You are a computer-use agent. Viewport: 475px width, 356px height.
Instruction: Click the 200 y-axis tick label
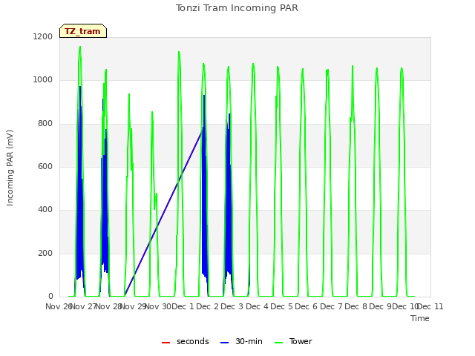45,253
